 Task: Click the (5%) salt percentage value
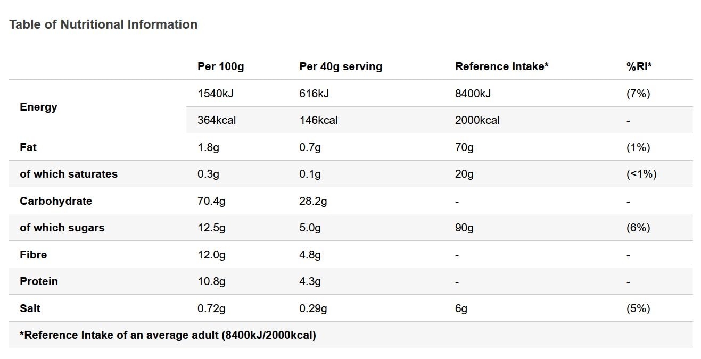(x=638, y=308)
